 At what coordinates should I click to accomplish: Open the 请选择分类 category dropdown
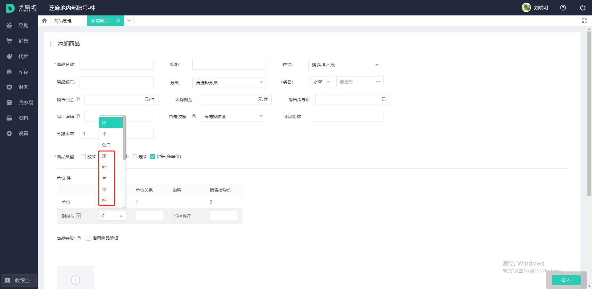click(229, 82)
